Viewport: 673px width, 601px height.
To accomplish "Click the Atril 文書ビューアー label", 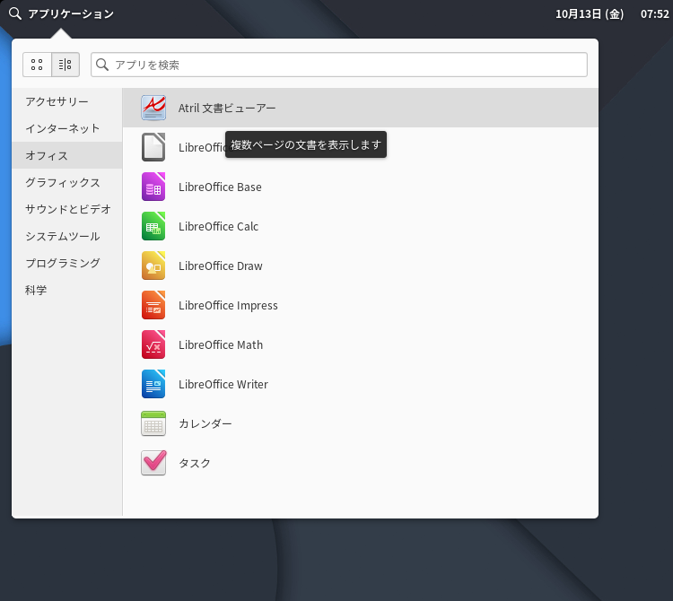I will pyautogui.click(x=227, y=109).
